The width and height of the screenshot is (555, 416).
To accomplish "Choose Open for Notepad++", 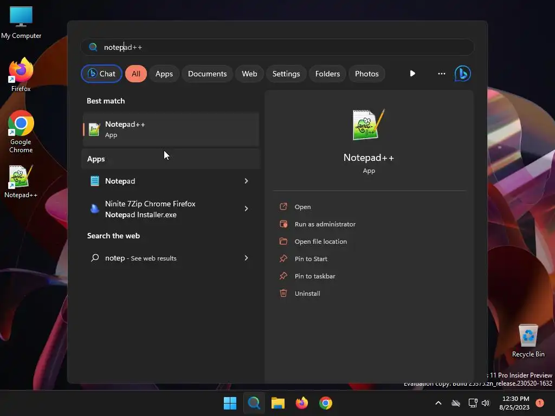I will coord(302,207).
